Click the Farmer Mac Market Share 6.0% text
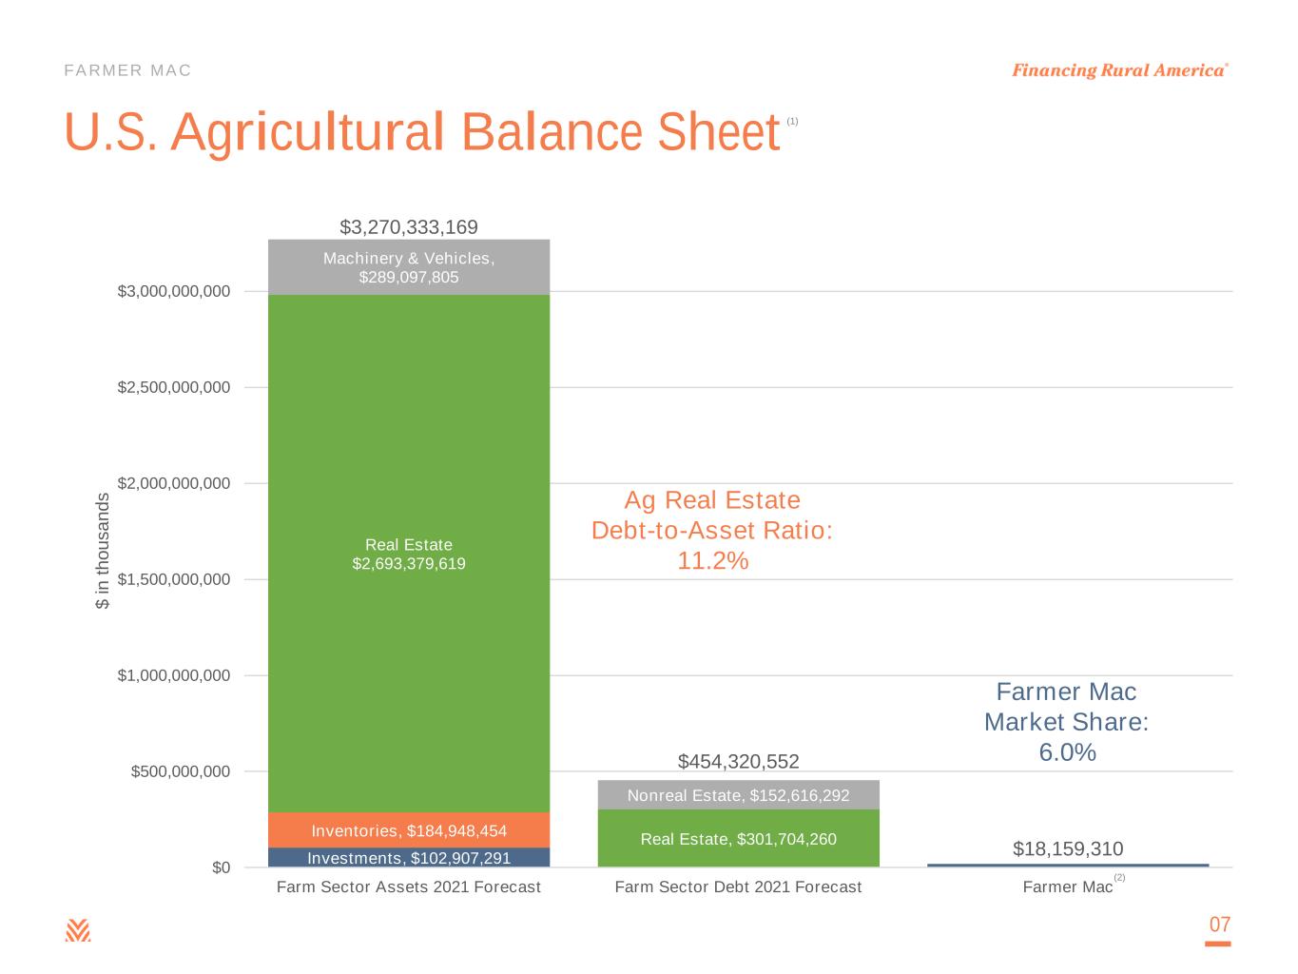Screen dimensions: 1298x974 [x=1066, y=721]
